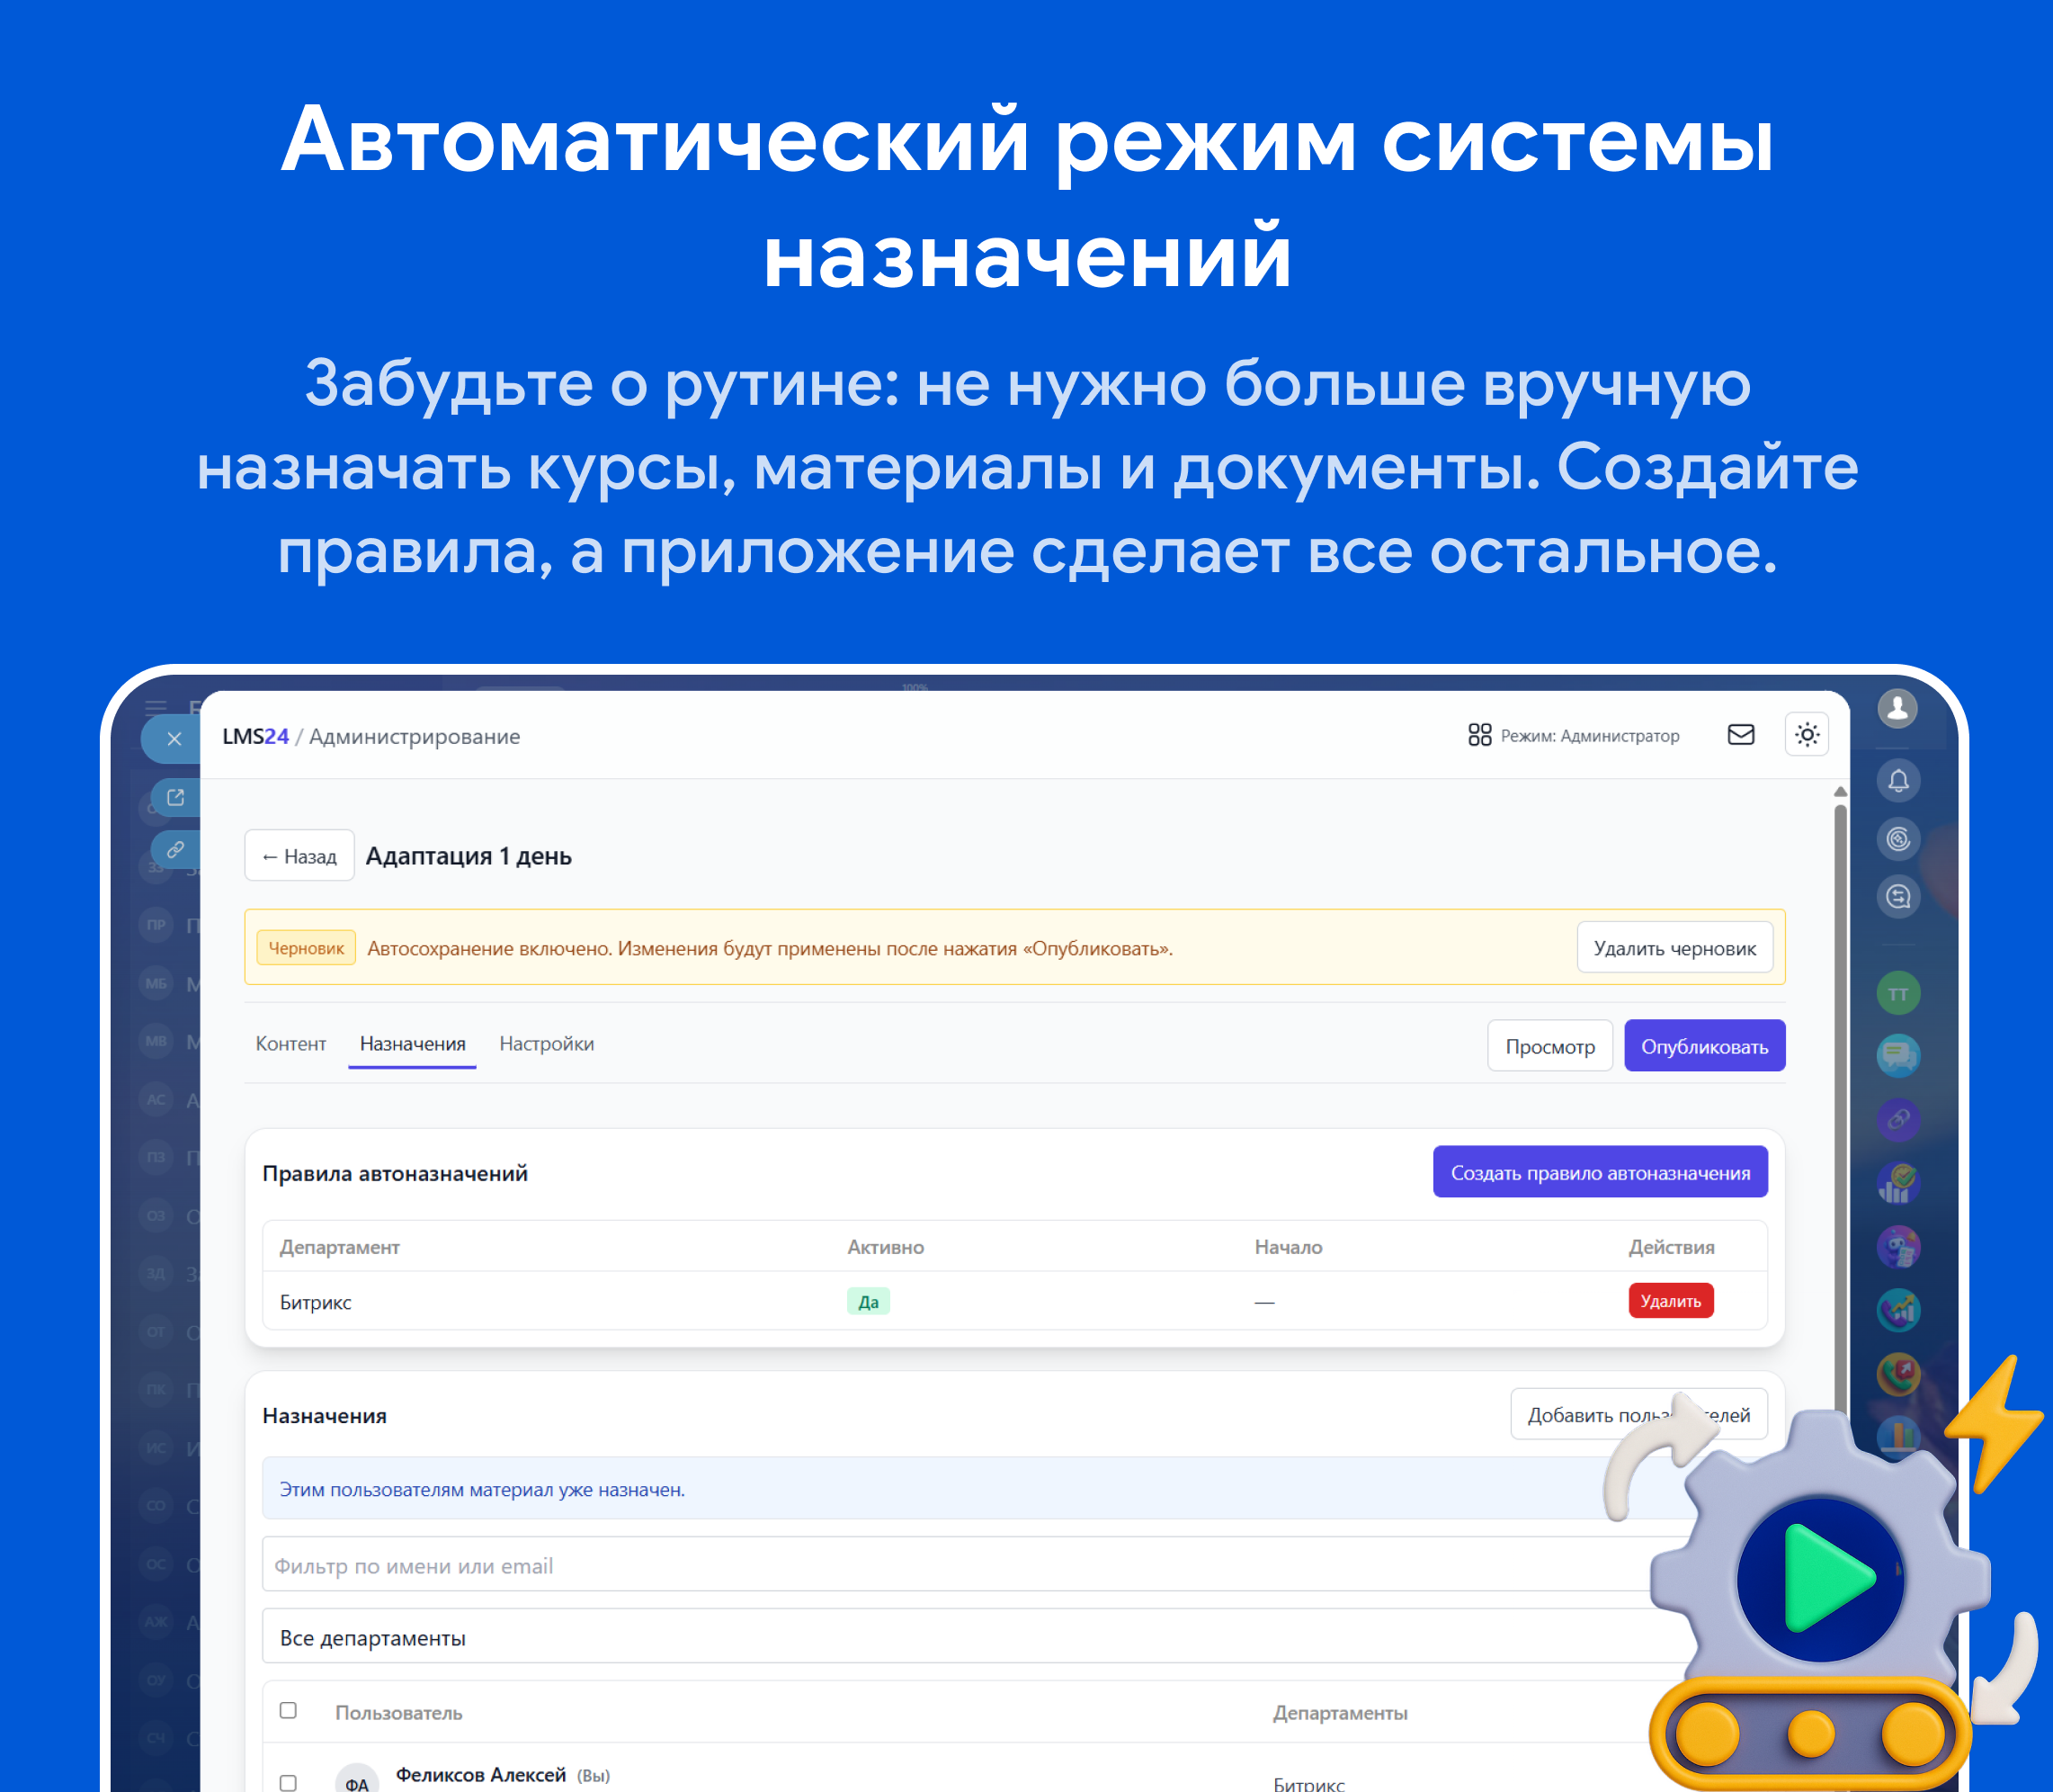Click the Опубликовать button
The height and width of the screenshot is (1792, 2053).
[x=1704, y=1046]
